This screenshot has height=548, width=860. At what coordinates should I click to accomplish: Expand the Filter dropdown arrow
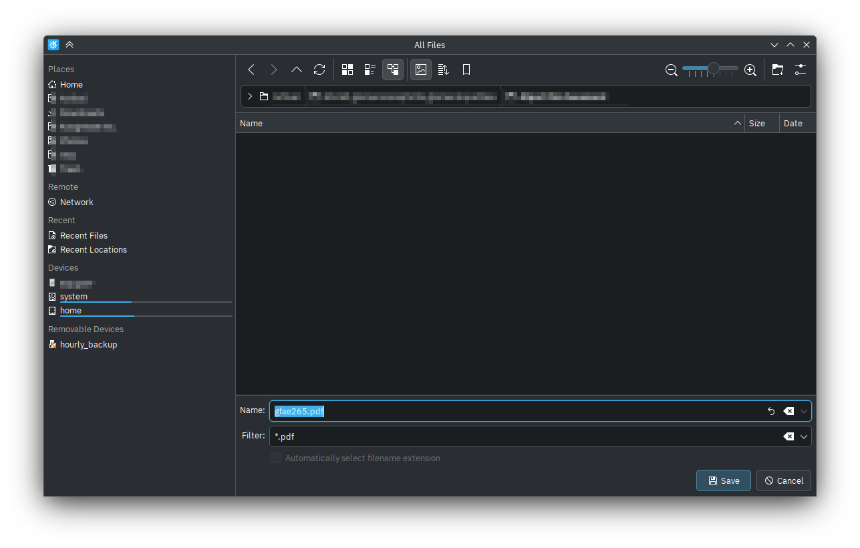[x=804, y=436]
